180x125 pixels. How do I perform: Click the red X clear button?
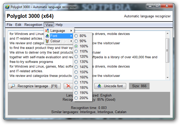[68, 86]
